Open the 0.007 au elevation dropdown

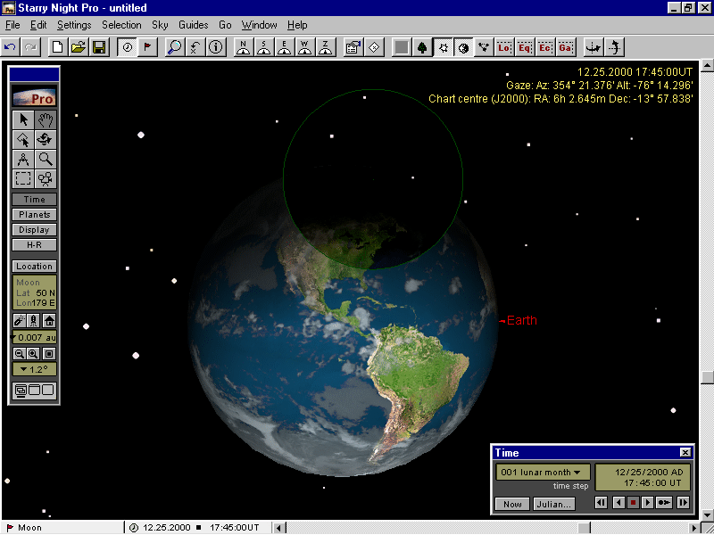35,337
